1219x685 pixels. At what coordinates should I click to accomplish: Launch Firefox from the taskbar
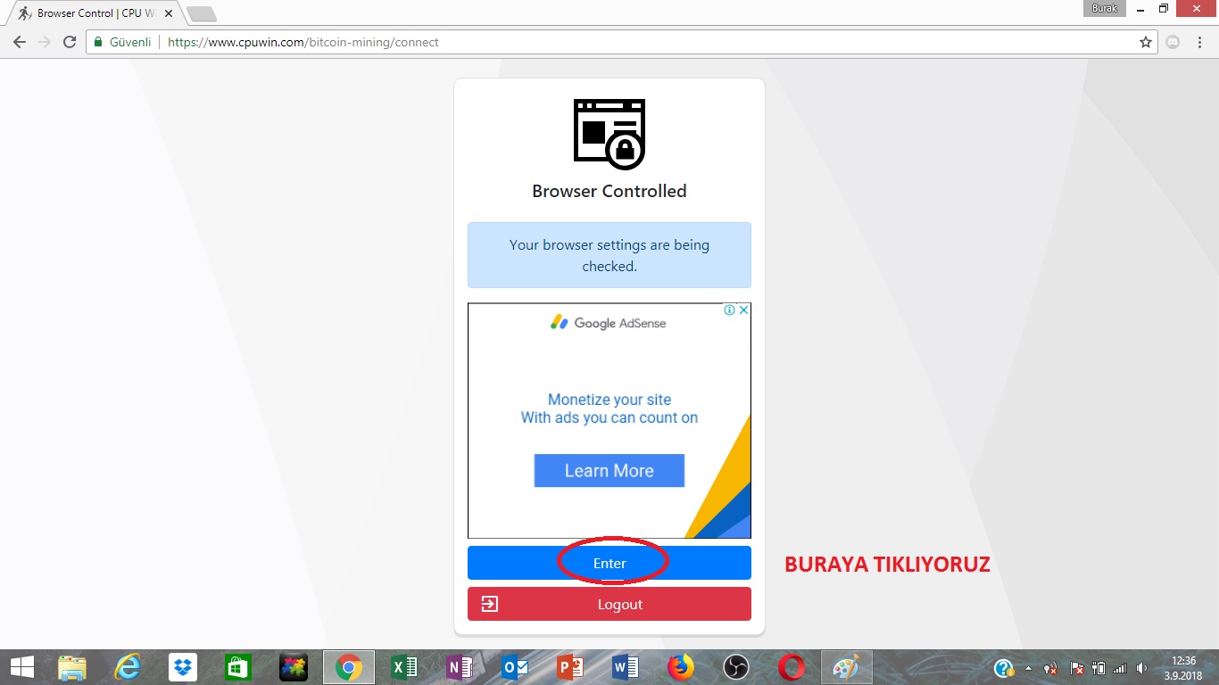click(681, 667)
